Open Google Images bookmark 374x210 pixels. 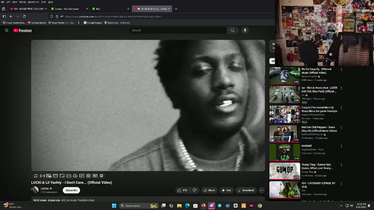click(x=93, y=23)
